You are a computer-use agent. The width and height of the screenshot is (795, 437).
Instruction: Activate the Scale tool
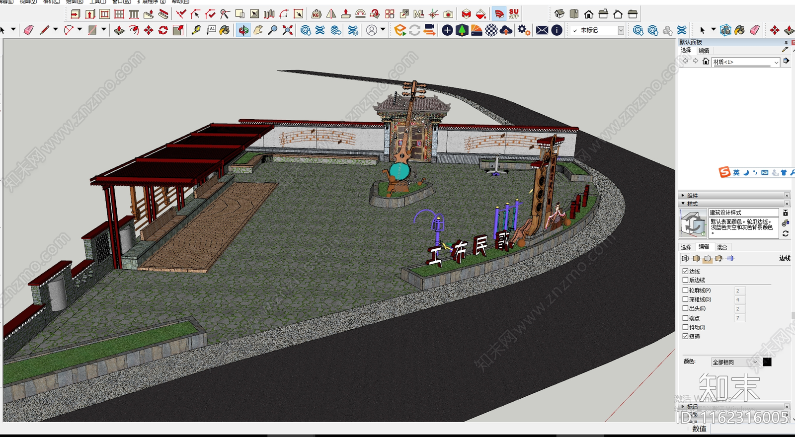pyautogui.click(x=178, y=30)
